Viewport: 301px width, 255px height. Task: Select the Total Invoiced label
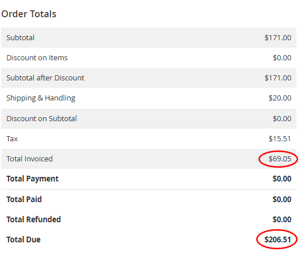tap(29, 159)
